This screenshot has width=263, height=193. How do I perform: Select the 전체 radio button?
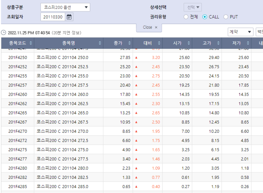[186, 17]
